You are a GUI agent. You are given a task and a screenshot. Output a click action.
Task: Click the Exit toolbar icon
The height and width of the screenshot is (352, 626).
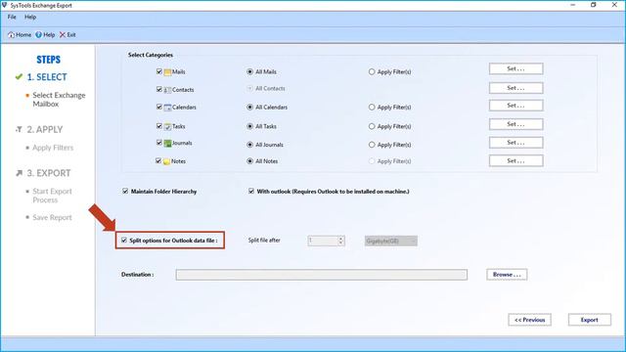pos(63,35)
